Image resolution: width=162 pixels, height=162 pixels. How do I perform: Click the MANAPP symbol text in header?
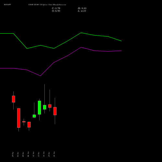coord(7,5)
